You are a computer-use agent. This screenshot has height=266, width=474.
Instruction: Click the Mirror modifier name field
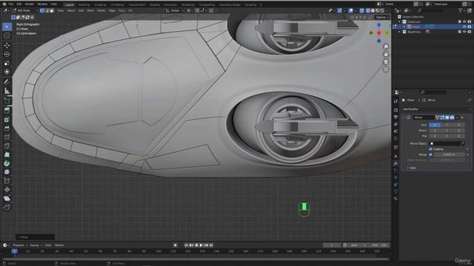[x=424, y=117]
